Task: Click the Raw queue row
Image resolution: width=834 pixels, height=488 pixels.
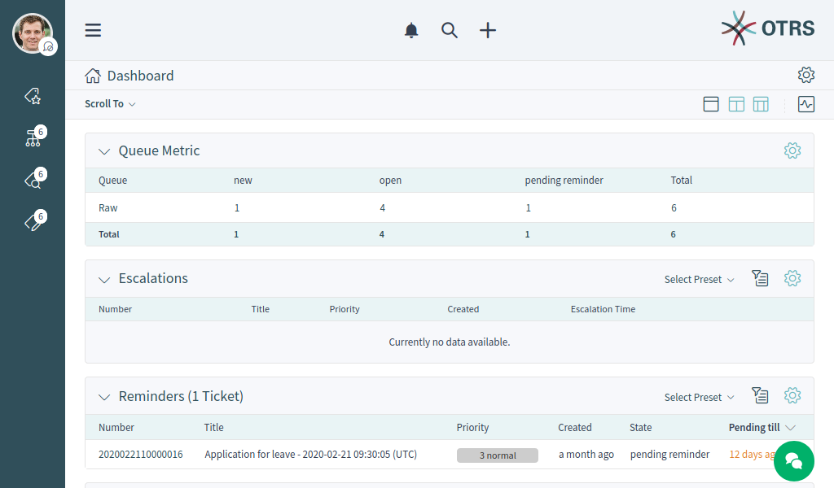Action: click(x=108, y=207)
